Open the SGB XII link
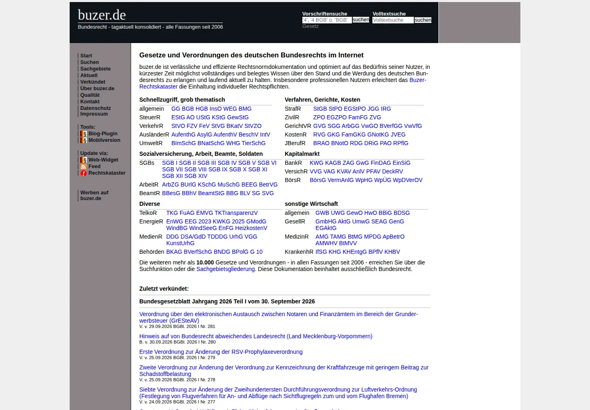Screen dimensions: 590x410 [172, 176]
